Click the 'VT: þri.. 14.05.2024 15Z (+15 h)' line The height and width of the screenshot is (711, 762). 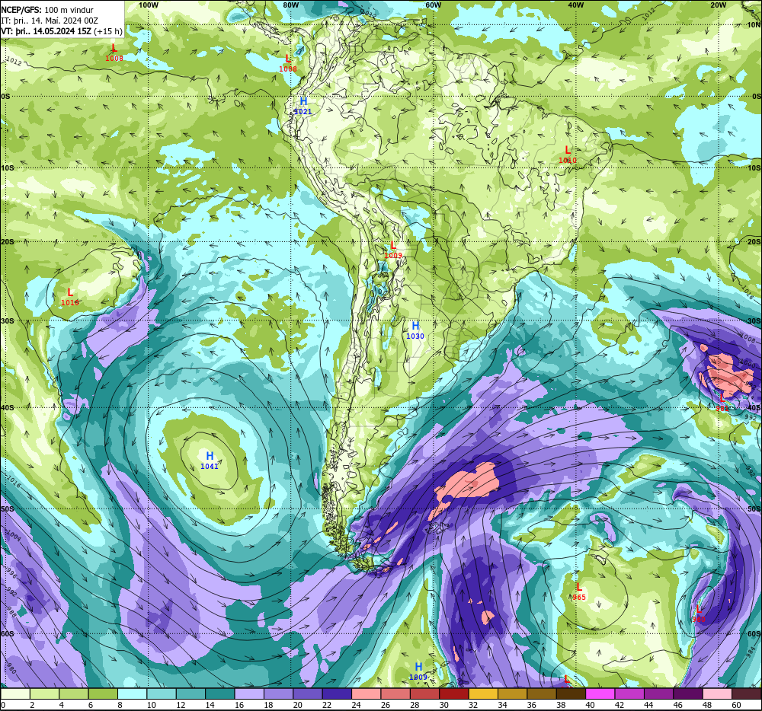coord(62,31)
